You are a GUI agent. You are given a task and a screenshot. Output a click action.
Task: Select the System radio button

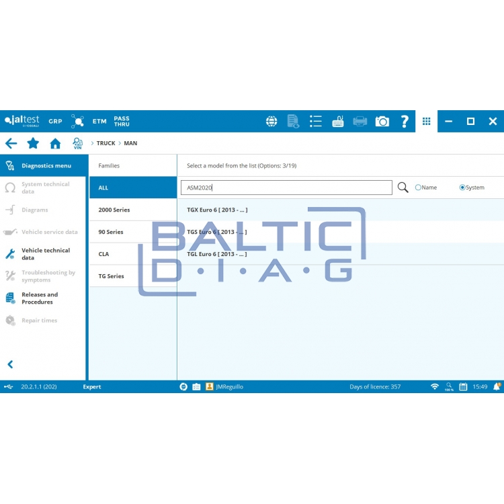[462, 187]
